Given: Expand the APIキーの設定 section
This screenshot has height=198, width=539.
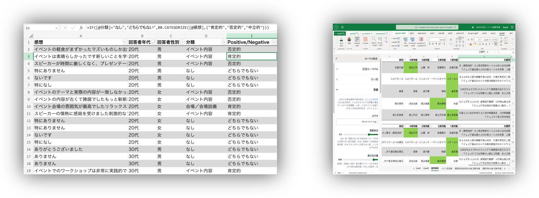Looking at the screenshot, I should (358, 69).
